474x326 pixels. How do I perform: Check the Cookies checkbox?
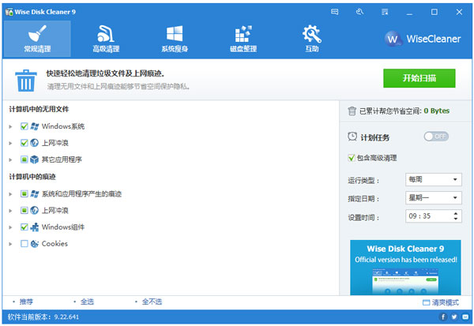(24, 244)
